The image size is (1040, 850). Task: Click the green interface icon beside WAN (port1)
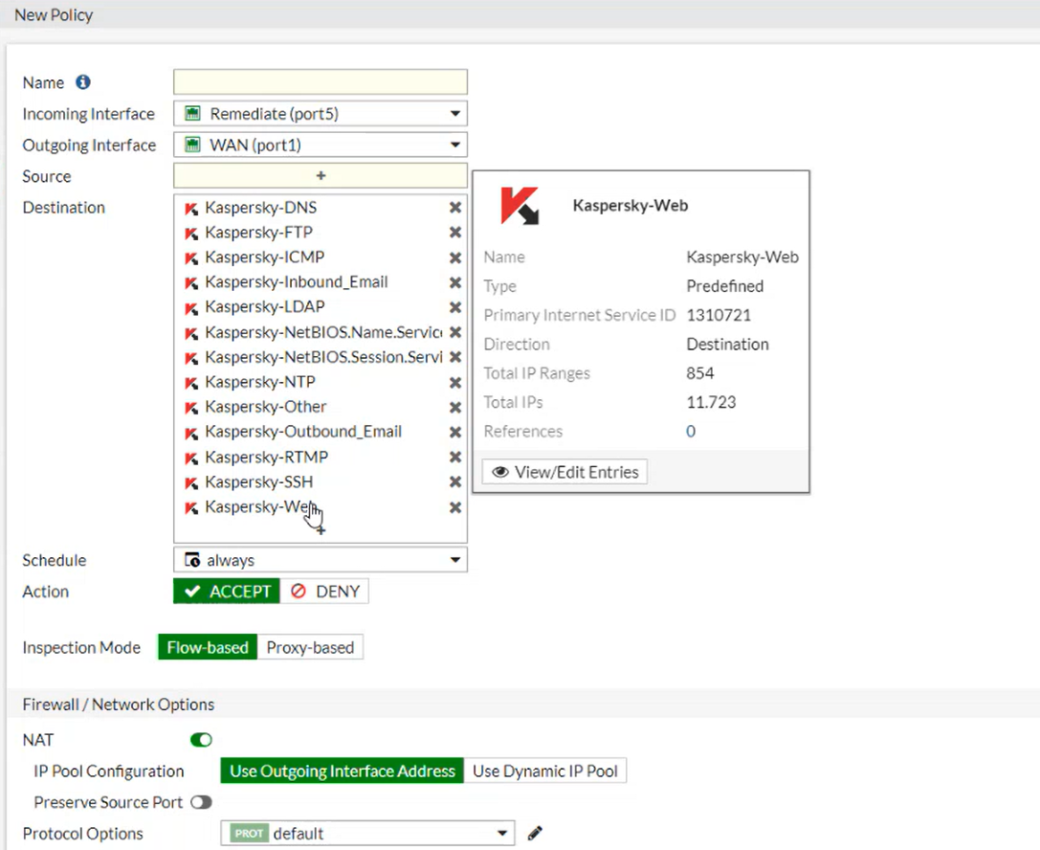pos(192,144)
